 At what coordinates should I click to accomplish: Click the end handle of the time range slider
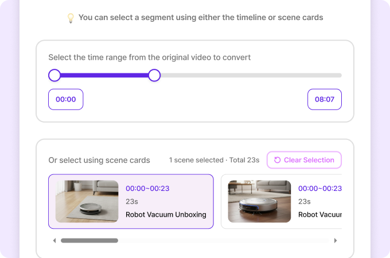point(154,75)
